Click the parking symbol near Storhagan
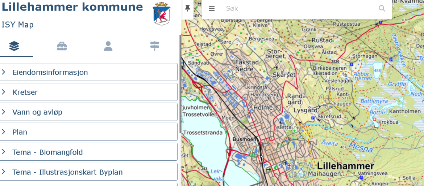The width and height of the screenshot is (424, 186). (352, 64)
